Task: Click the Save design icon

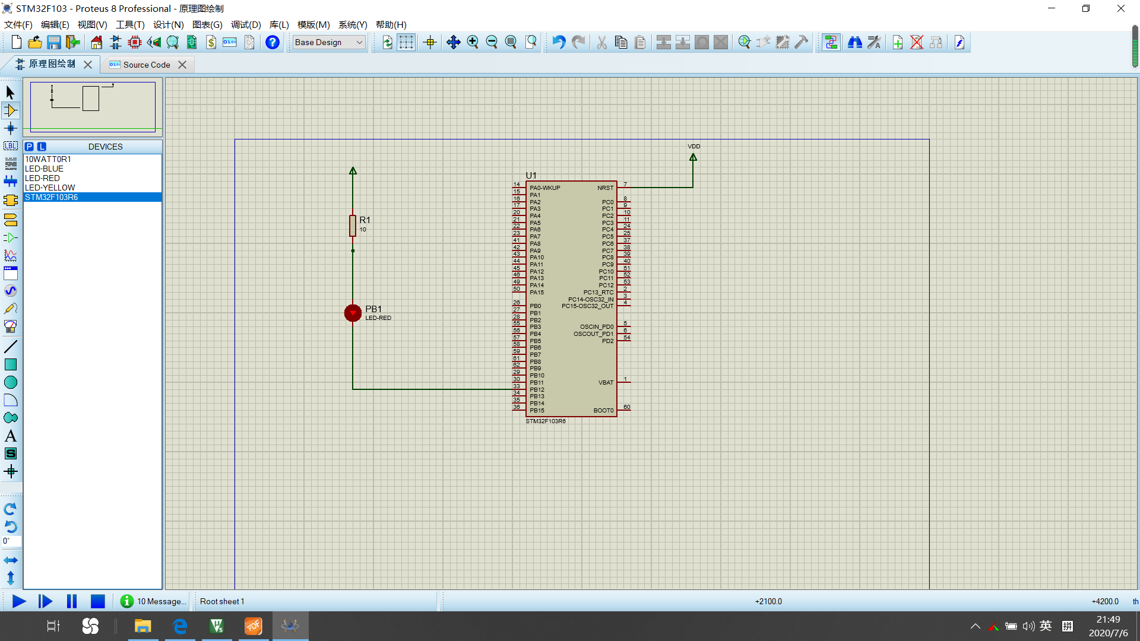Action: [54, 42]
